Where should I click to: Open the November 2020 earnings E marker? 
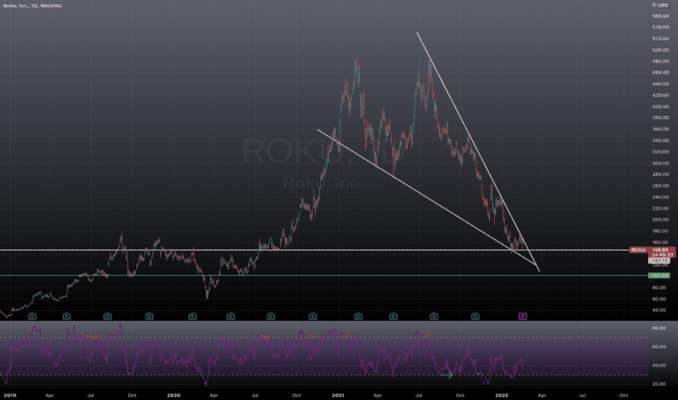click(313, 316)
